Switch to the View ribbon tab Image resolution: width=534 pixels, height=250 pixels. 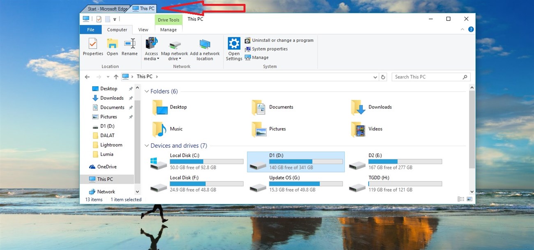[x=143, y=29]
